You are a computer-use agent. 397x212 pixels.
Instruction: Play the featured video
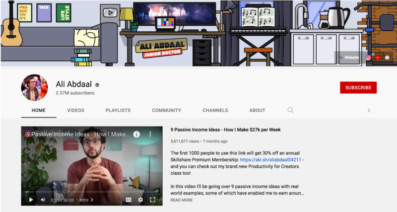31,200
